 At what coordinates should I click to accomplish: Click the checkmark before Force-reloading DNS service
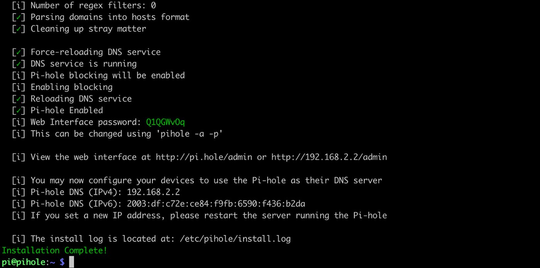[19, 52]
